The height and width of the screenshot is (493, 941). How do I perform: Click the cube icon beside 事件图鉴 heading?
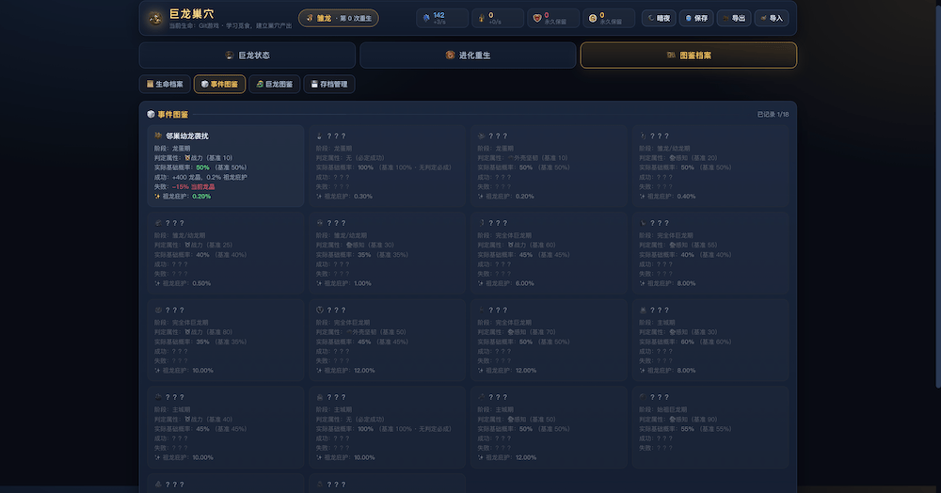point(151,114)
